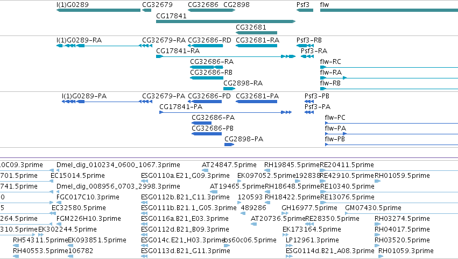Click the flw-PA protein label
Image resolution: width=458 pixels, height=259 pixels.
click(x=335, y=128)
